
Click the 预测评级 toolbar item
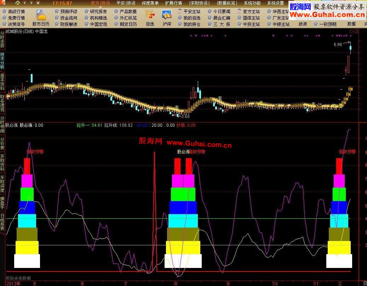click(66, 11)
